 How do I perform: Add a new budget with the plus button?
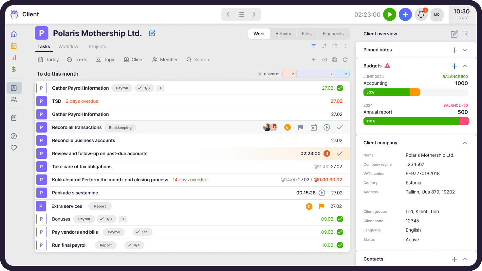(x=454, y=66)
